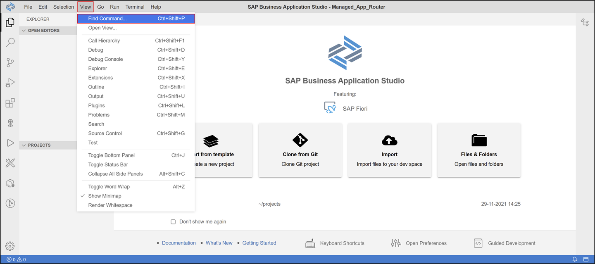
Task: Open the Extensions blocks icon in sidebar
Action: 10,103
